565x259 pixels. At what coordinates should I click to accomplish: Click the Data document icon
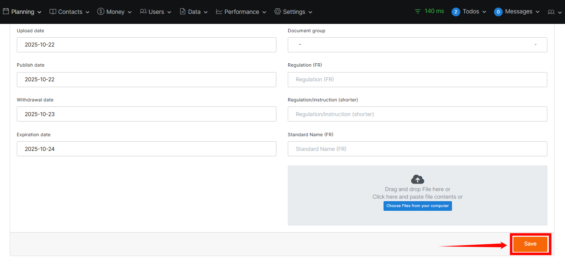click(183, 12)
